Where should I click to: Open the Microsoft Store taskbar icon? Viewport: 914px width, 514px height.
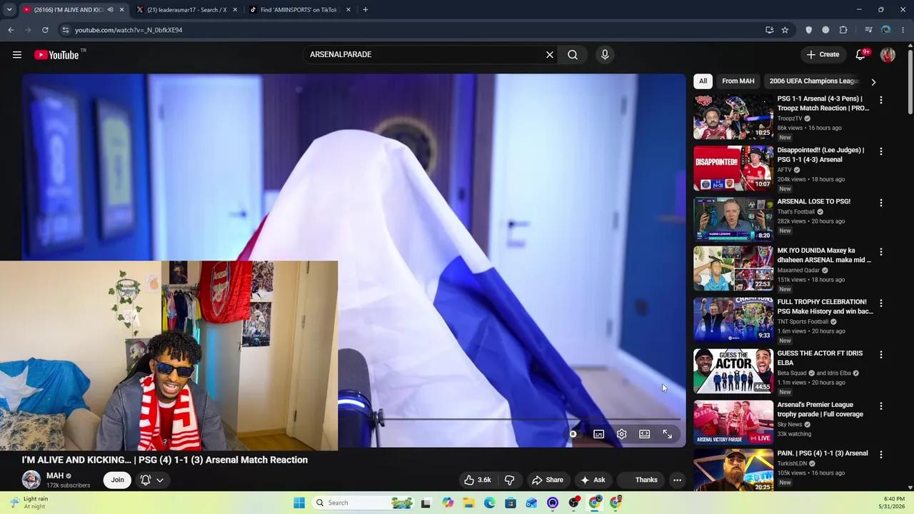click(x=510, y=503)
